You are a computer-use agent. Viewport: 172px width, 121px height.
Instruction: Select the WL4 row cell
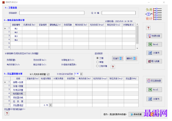(x=16, y=40)
